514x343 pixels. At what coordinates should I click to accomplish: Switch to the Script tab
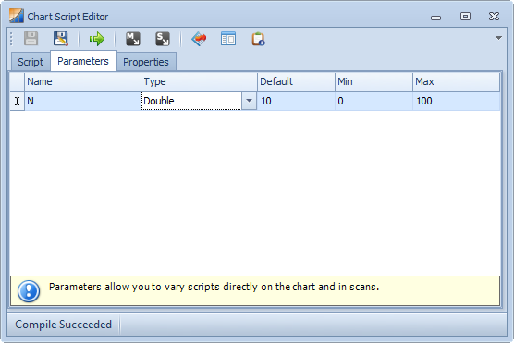(x=31, y=62)
